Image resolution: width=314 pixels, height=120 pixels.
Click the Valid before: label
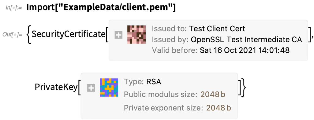tap(175, 50)
